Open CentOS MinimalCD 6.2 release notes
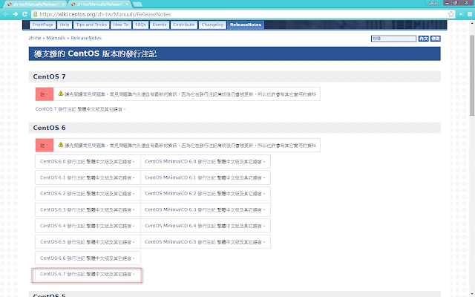 [x=180, y=193]
